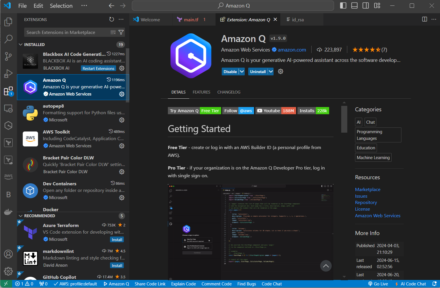Toggle the secondary side bar layout button
This screenshot has height=288, width=440.
coord(366,6)
